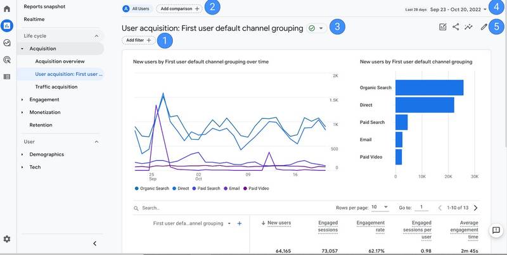Open the Insights sparkline icon
Screen dimensions: 507x255
(468, 27)
